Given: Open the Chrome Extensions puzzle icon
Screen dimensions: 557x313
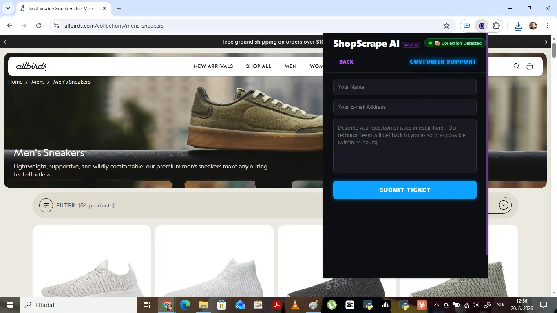Looking at the screenshot, I should coord(496,26).
